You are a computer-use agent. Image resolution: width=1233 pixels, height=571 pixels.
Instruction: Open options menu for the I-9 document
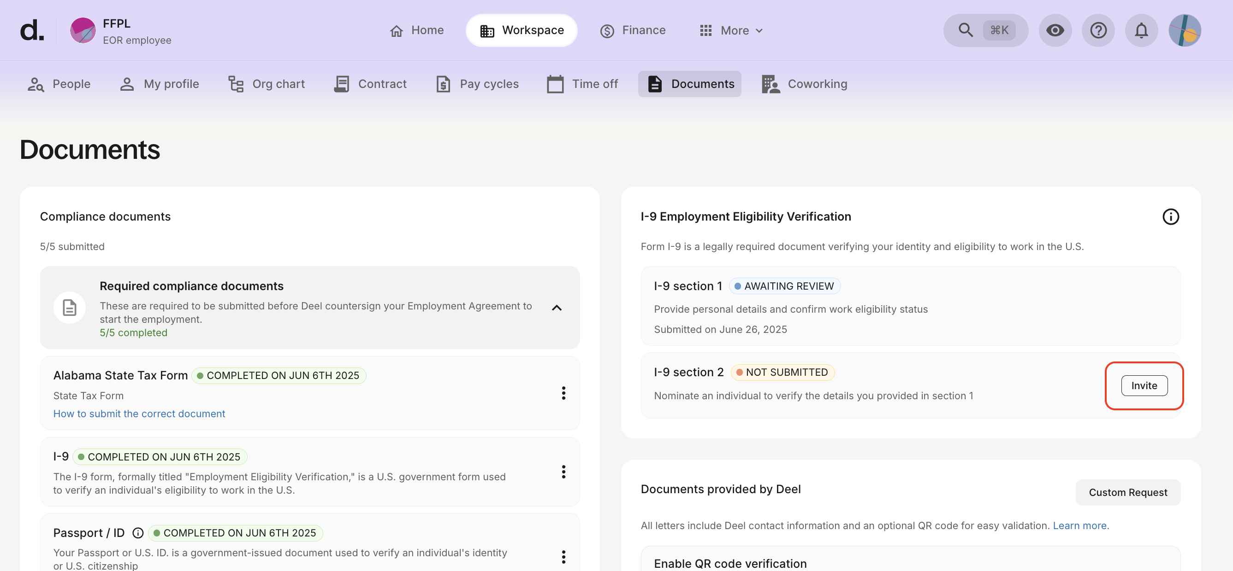pyautogui.click(x=564, y=472)
